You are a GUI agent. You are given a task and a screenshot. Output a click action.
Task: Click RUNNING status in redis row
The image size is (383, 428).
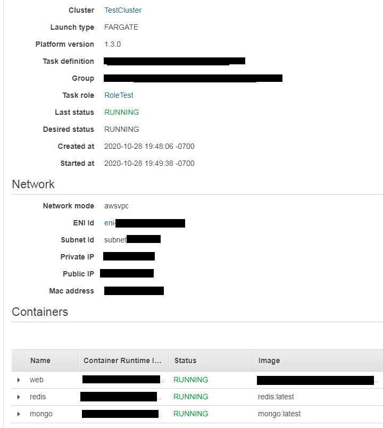point(190,397)
